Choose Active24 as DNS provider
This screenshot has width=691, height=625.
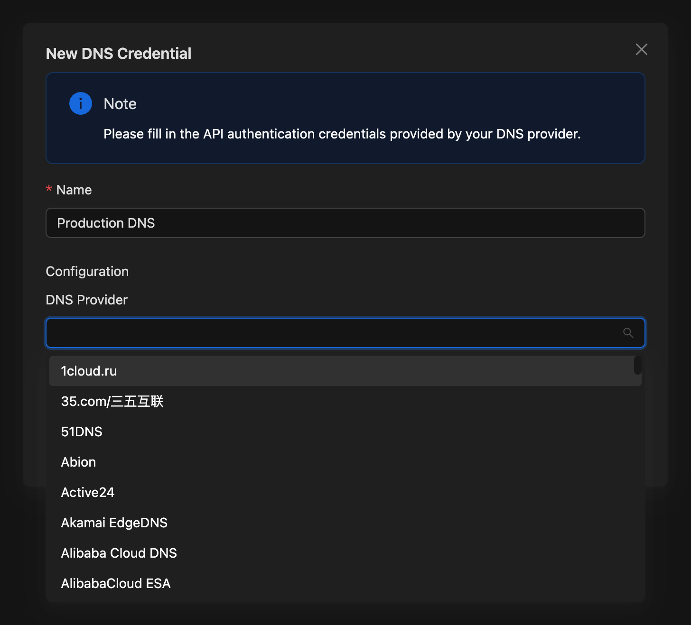(345, 492)
